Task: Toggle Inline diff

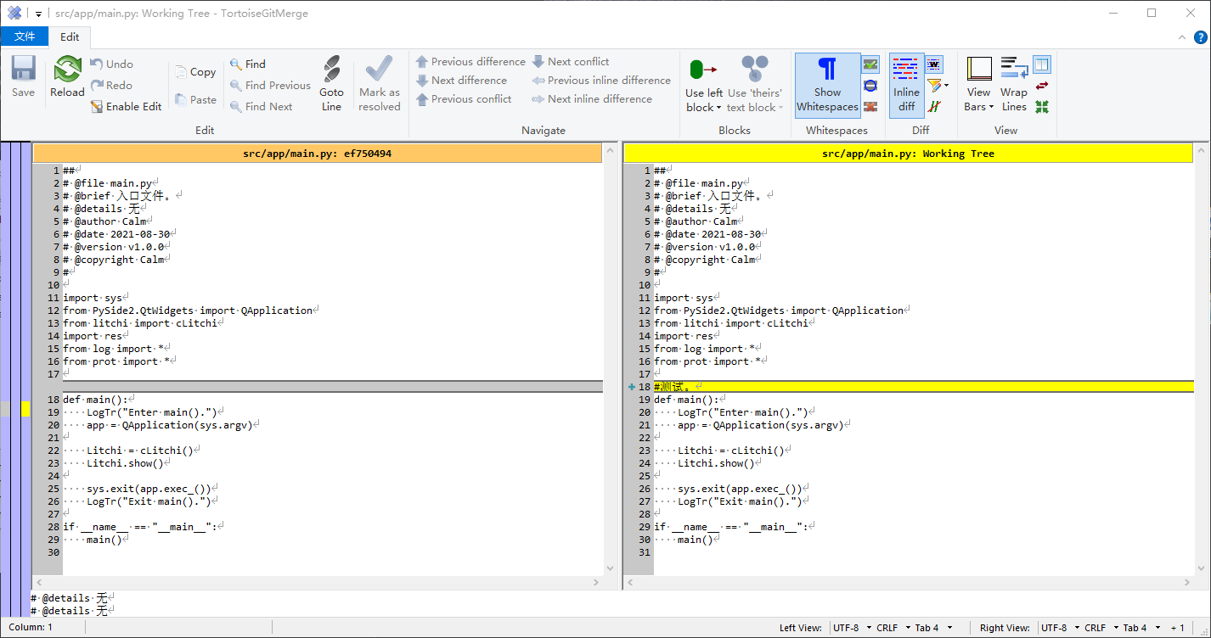Action: [x=906, y=84]
